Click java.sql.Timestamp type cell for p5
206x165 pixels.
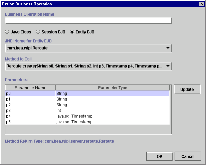(113, 122)
